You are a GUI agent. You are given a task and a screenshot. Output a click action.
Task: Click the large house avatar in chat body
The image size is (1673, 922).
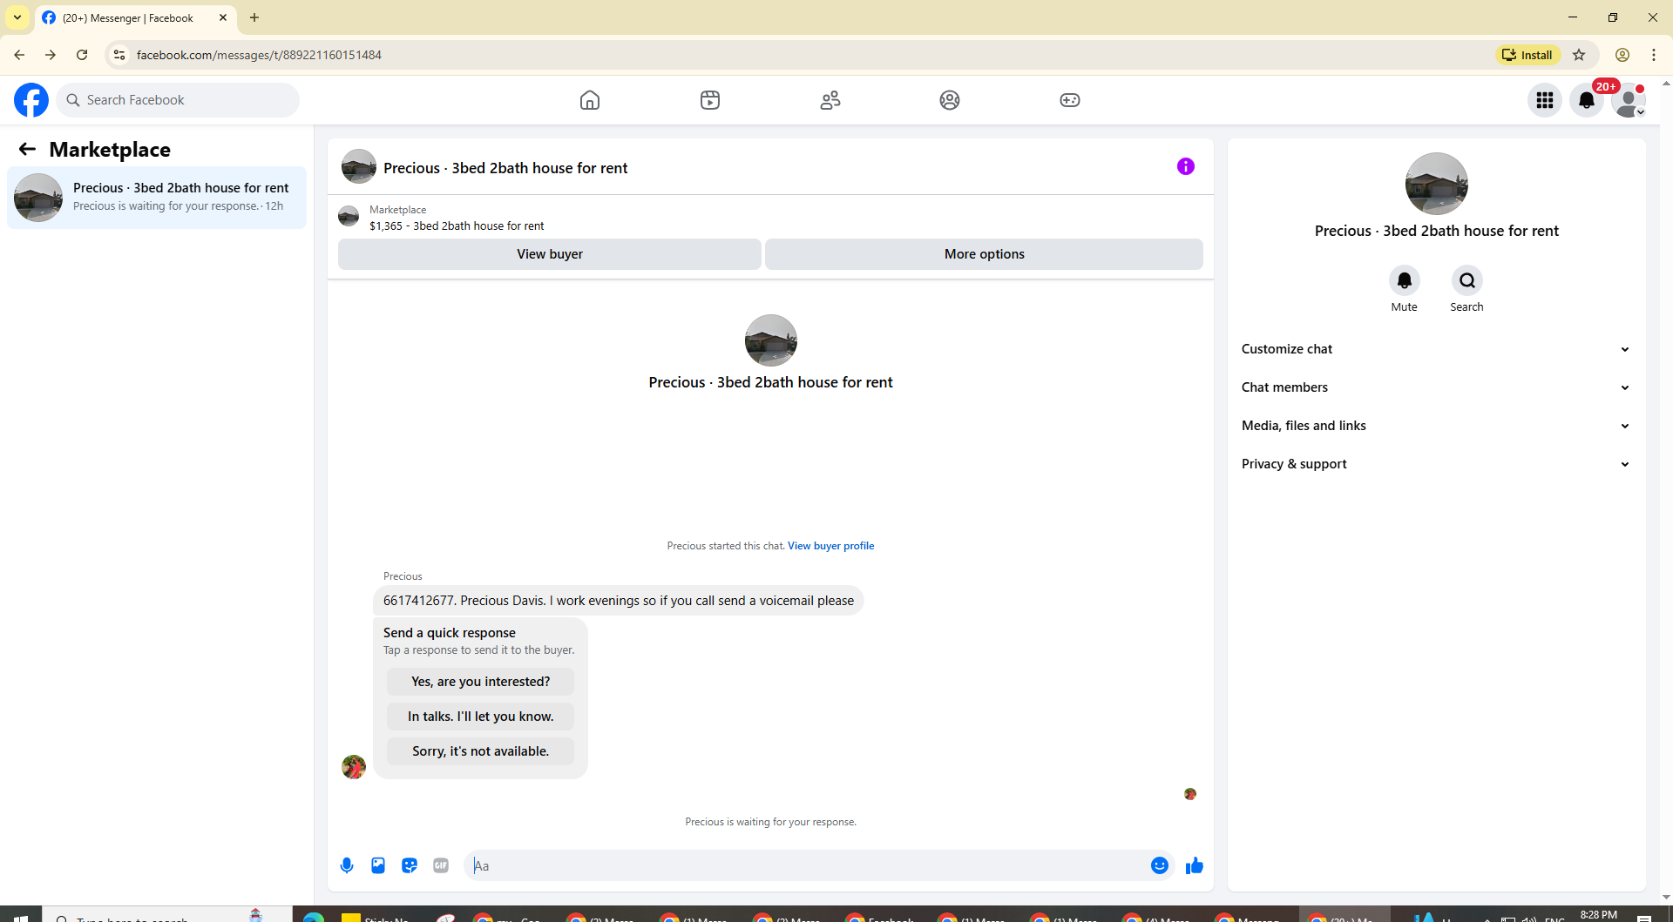click(771, 340)
